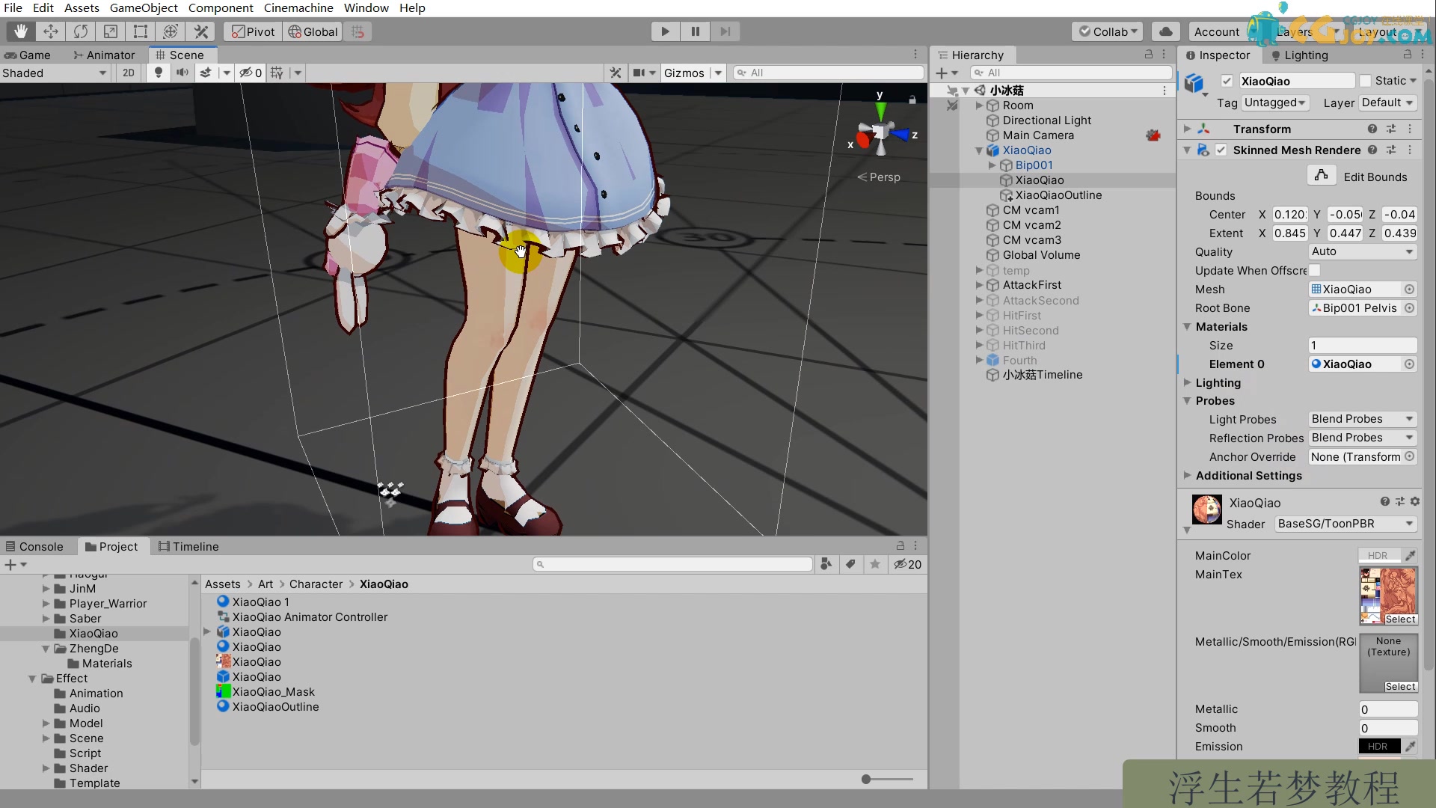Open the Tag dropdown showing Untagged

(1275, 102)
